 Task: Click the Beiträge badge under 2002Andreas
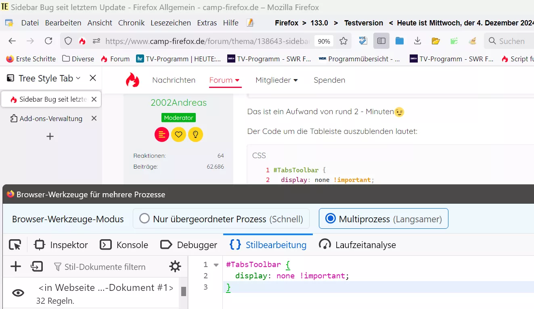[162, 134]
